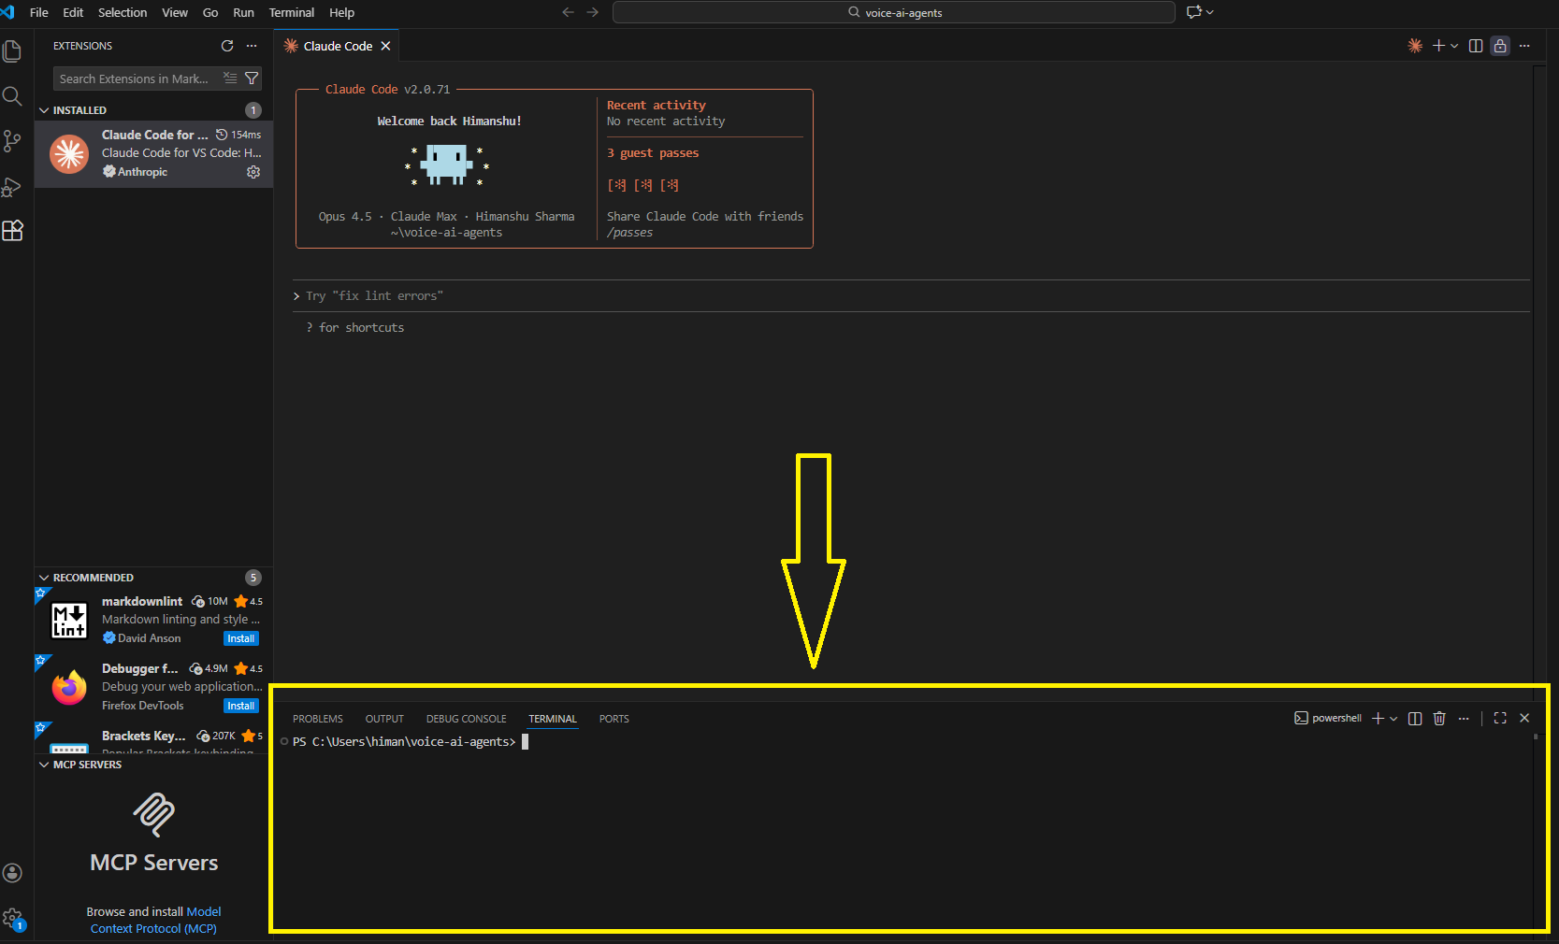Screen dimensions: 1559x944
Task: Install the Debugger for Firefox extension
Action: point(241,706)
